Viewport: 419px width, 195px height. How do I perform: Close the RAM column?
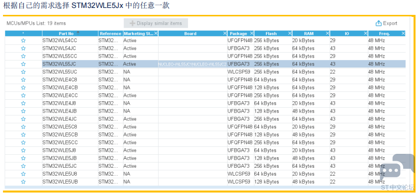point(327,33)
